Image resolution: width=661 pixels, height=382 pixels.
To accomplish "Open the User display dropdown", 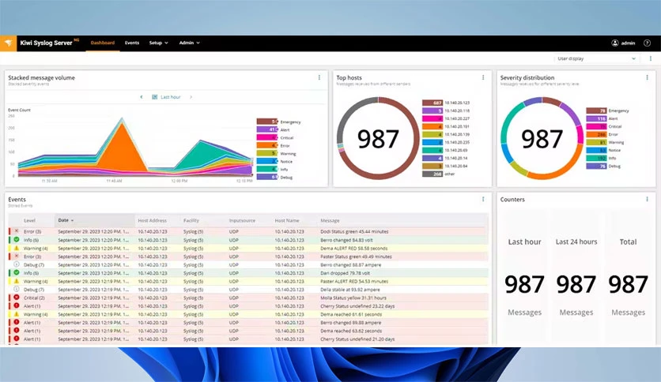I will pos(596,59).
